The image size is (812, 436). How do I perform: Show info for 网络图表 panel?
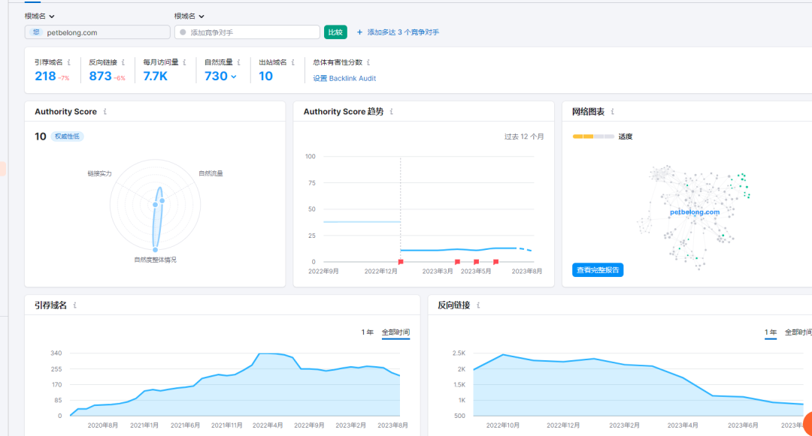[x=614, y=112]
